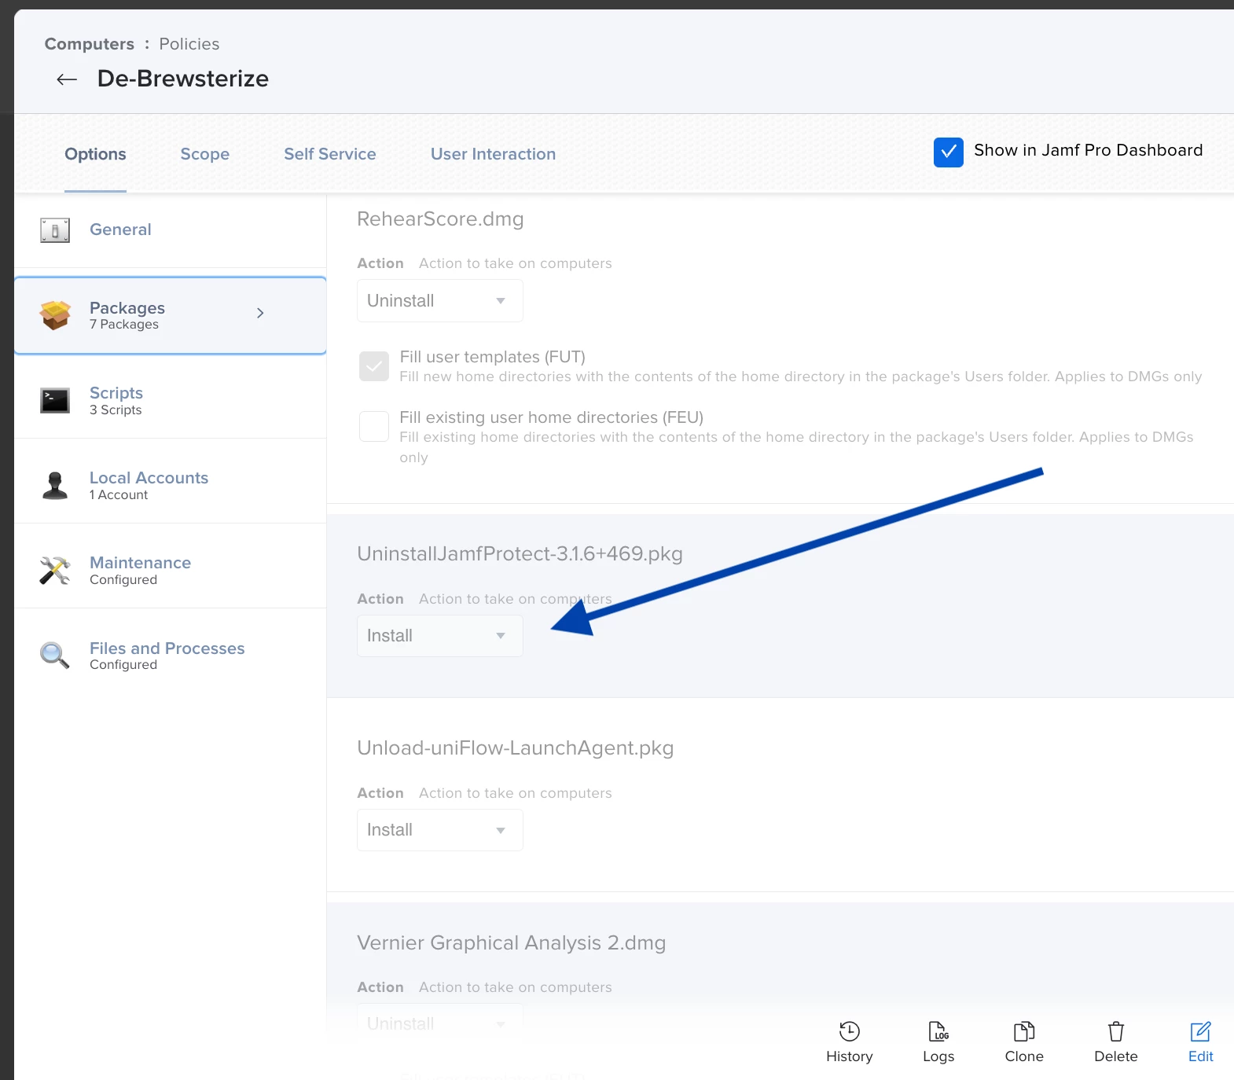Open the Maintenance payload link
This screenshot has width=1234, height=1080.
[x=141, y=563]
